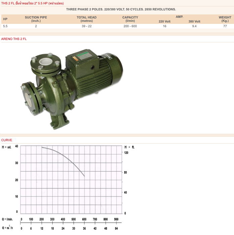
Task: Select the HP column header
Action: click(5, 19)
